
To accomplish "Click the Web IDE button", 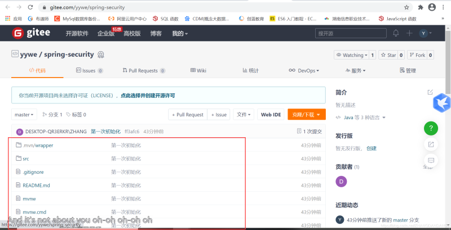I will click(270, 115).
